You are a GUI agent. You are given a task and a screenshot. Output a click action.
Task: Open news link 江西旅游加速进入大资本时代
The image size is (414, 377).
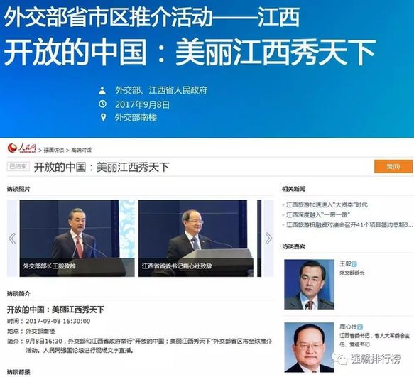coord(327,204)
